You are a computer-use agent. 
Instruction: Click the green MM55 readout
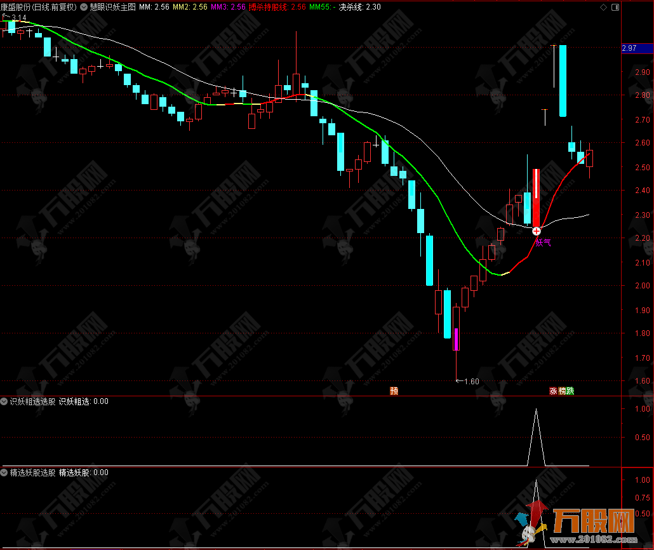click(323, 7)
